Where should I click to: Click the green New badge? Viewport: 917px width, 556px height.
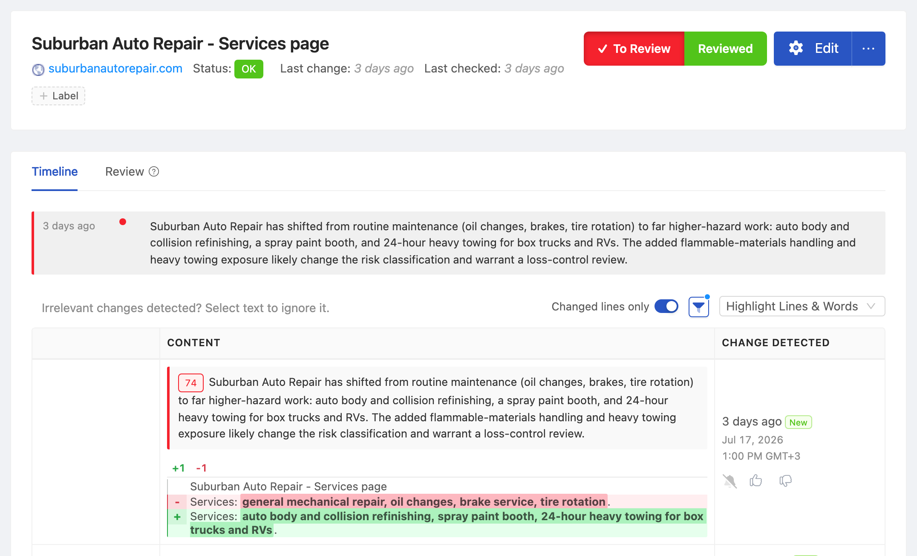tap(798, 422)
